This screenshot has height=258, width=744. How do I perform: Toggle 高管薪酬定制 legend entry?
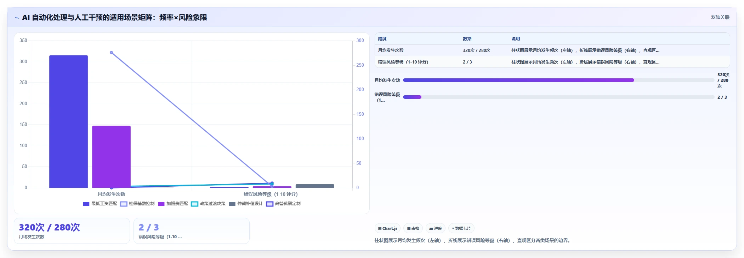[x=283, y=204]
